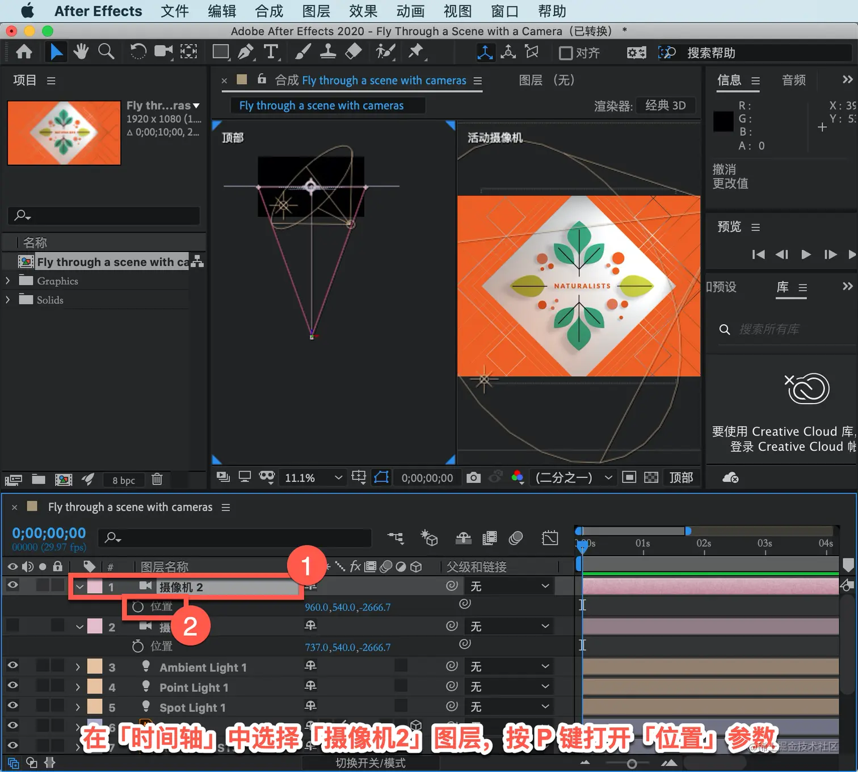Play the preview
The image size is (858, 772).
[806, 254]
